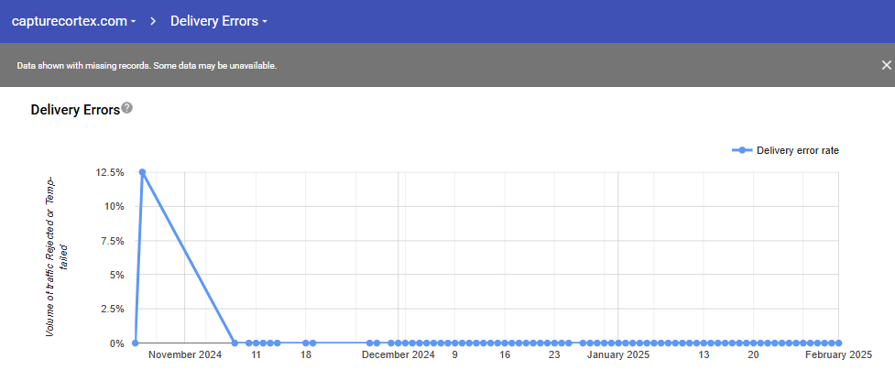The image size is (895, 392).
Task: Open the capturecortex.com domain dropdown
Action: 73,21
